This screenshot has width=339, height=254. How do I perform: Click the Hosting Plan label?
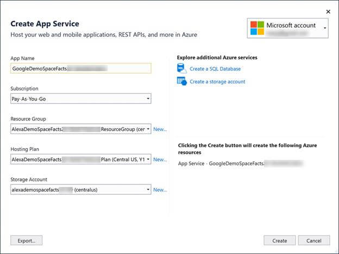[x=25, y=149]
